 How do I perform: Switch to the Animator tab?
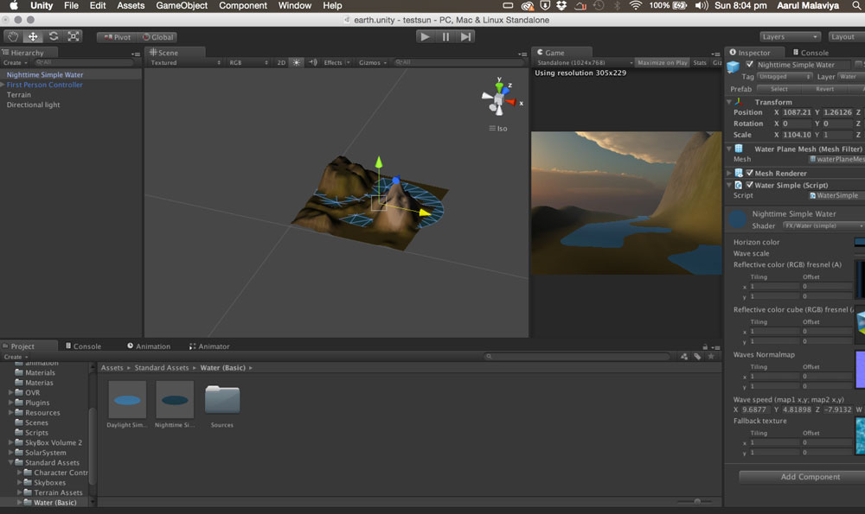[x=209, y=346]
